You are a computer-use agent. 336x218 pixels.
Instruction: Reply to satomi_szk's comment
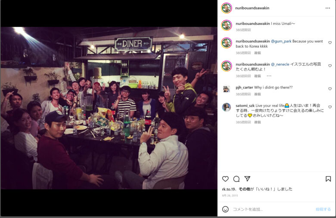click(x=257, y=122)
